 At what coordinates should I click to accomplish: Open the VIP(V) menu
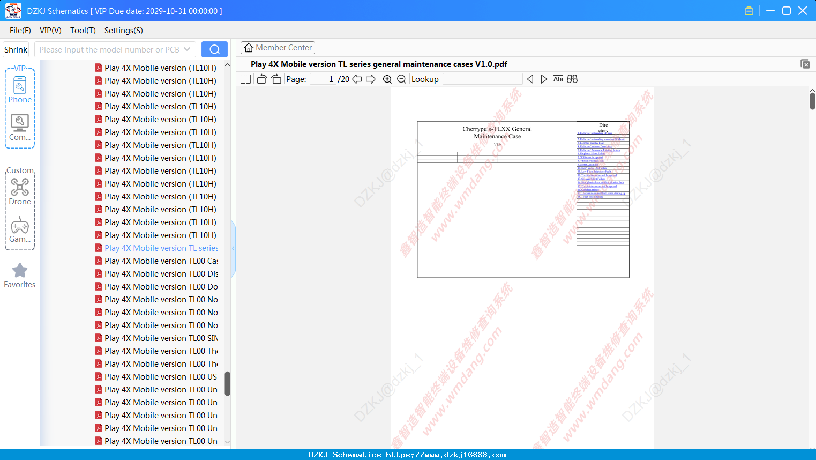click(x=50, y=31)
